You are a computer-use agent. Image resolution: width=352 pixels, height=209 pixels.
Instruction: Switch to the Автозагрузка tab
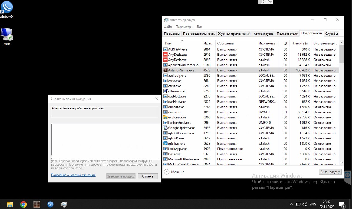pos(263,34)
